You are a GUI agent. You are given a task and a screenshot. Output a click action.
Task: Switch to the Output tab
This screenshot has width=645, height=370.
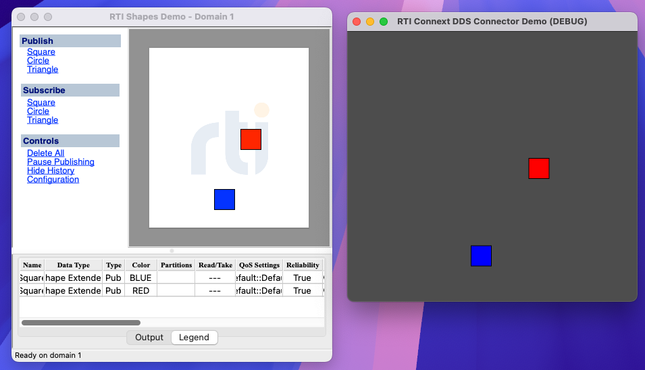(x=149, y=338)
